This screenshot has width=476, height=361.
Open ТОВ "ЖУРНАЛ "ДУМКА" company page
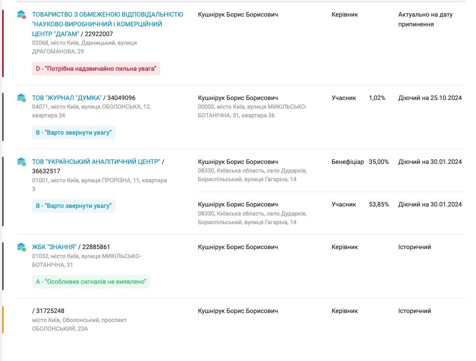point(67,98)
